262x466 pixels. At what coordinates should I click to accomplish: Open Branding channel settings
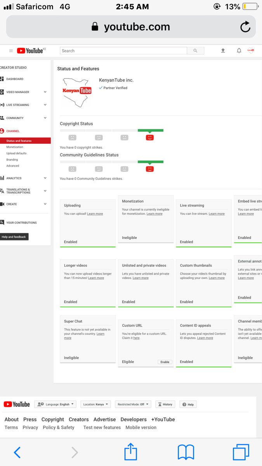(x=12, y=160)
